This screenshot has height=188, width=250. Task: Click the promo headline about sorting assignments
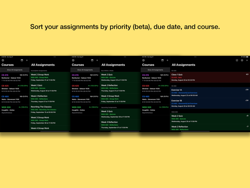(125, 27)
